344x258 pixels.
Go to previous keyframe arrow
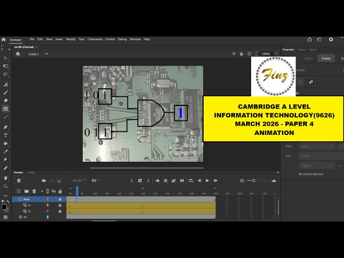point(132,181)
